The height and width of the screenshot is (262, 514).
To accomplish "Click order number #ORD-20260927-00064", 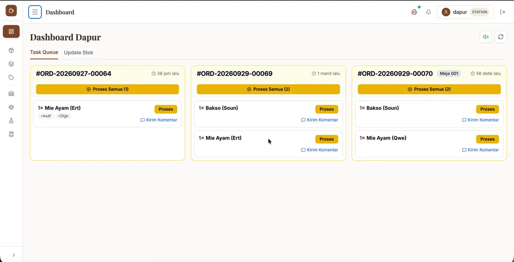I will tap(74, 74).
